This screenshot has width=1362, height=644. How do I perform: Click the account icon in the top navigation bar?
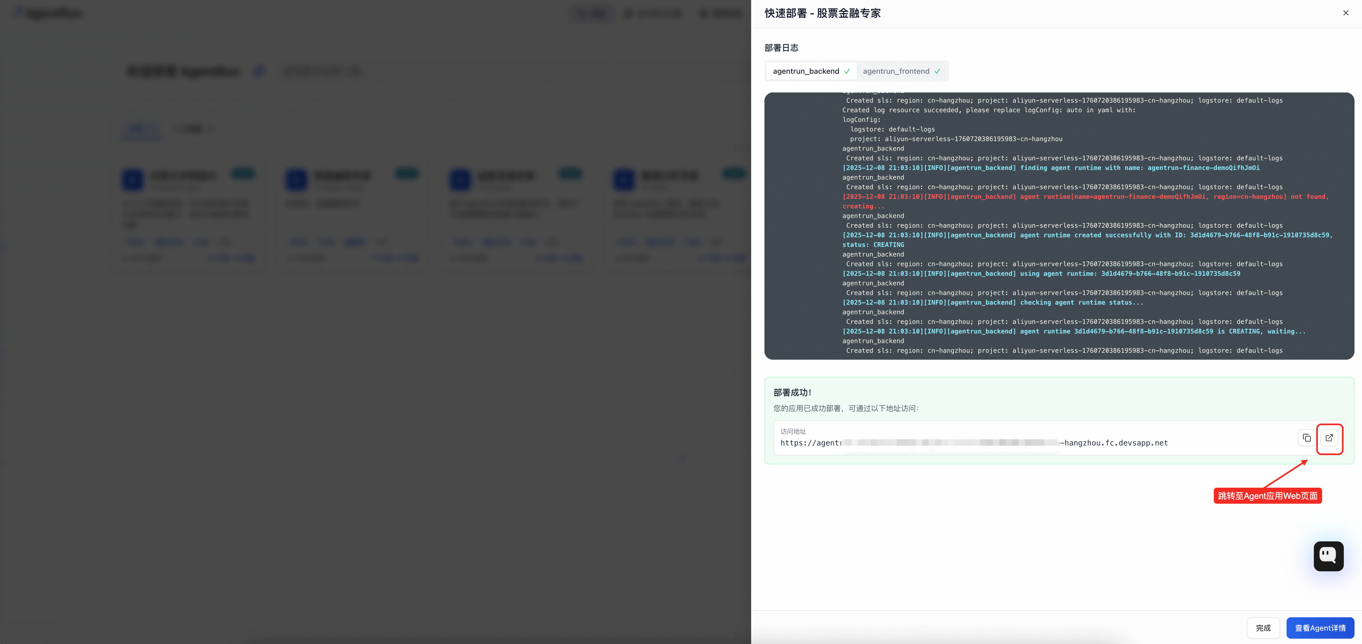point(721,13)
